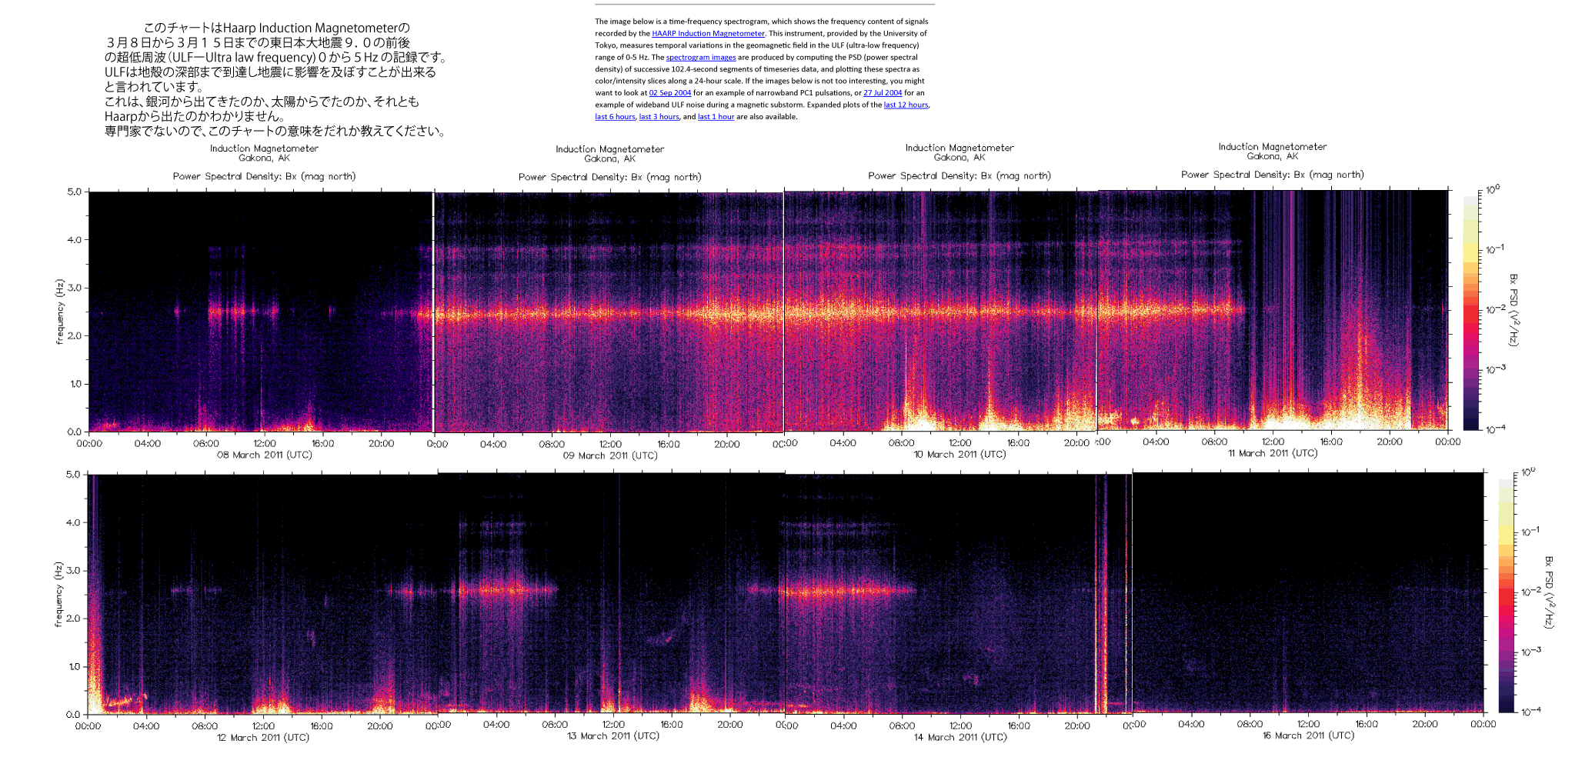Select the 12 March 2011 spectrogram

262,594
